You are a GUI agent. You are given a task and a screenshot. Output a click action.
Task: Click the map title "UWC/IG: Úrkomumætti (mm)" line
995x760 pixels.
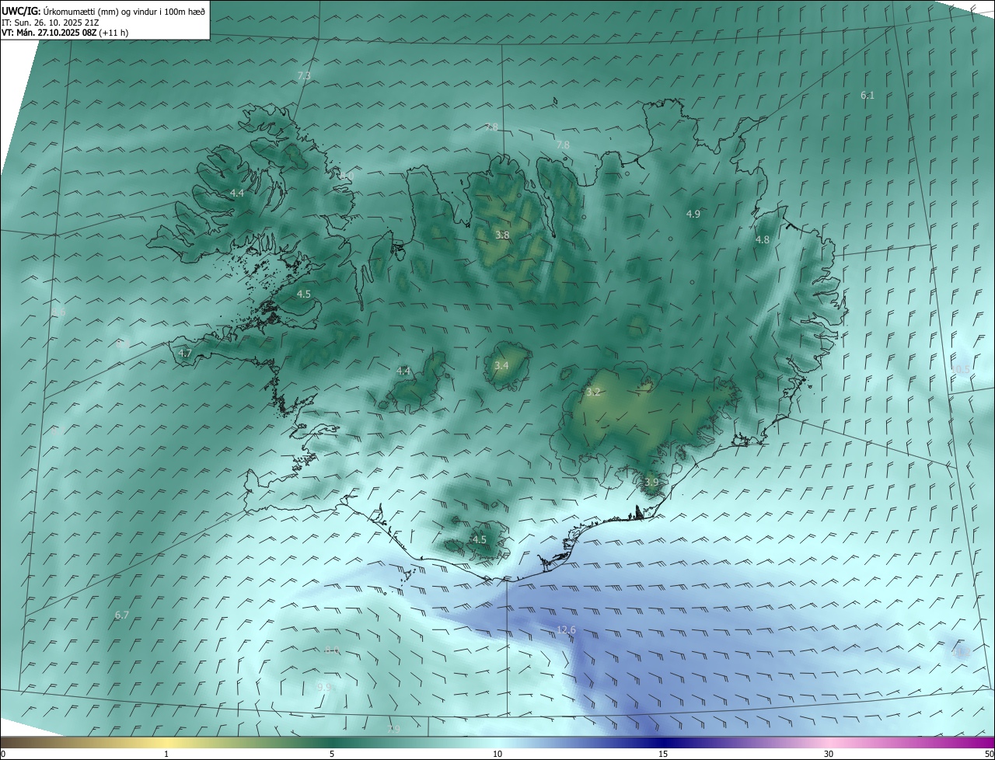(x=103, y=11)
